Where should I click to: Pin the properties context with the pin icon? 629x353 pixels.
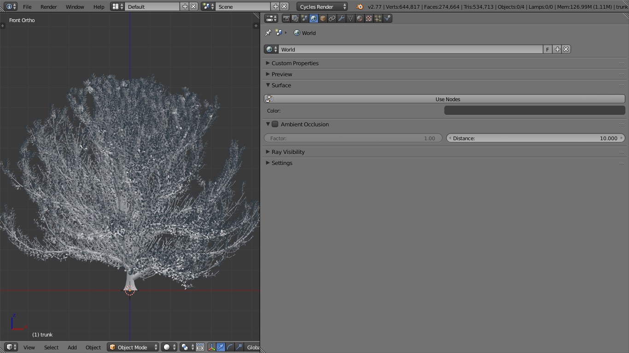coord(268,33)
